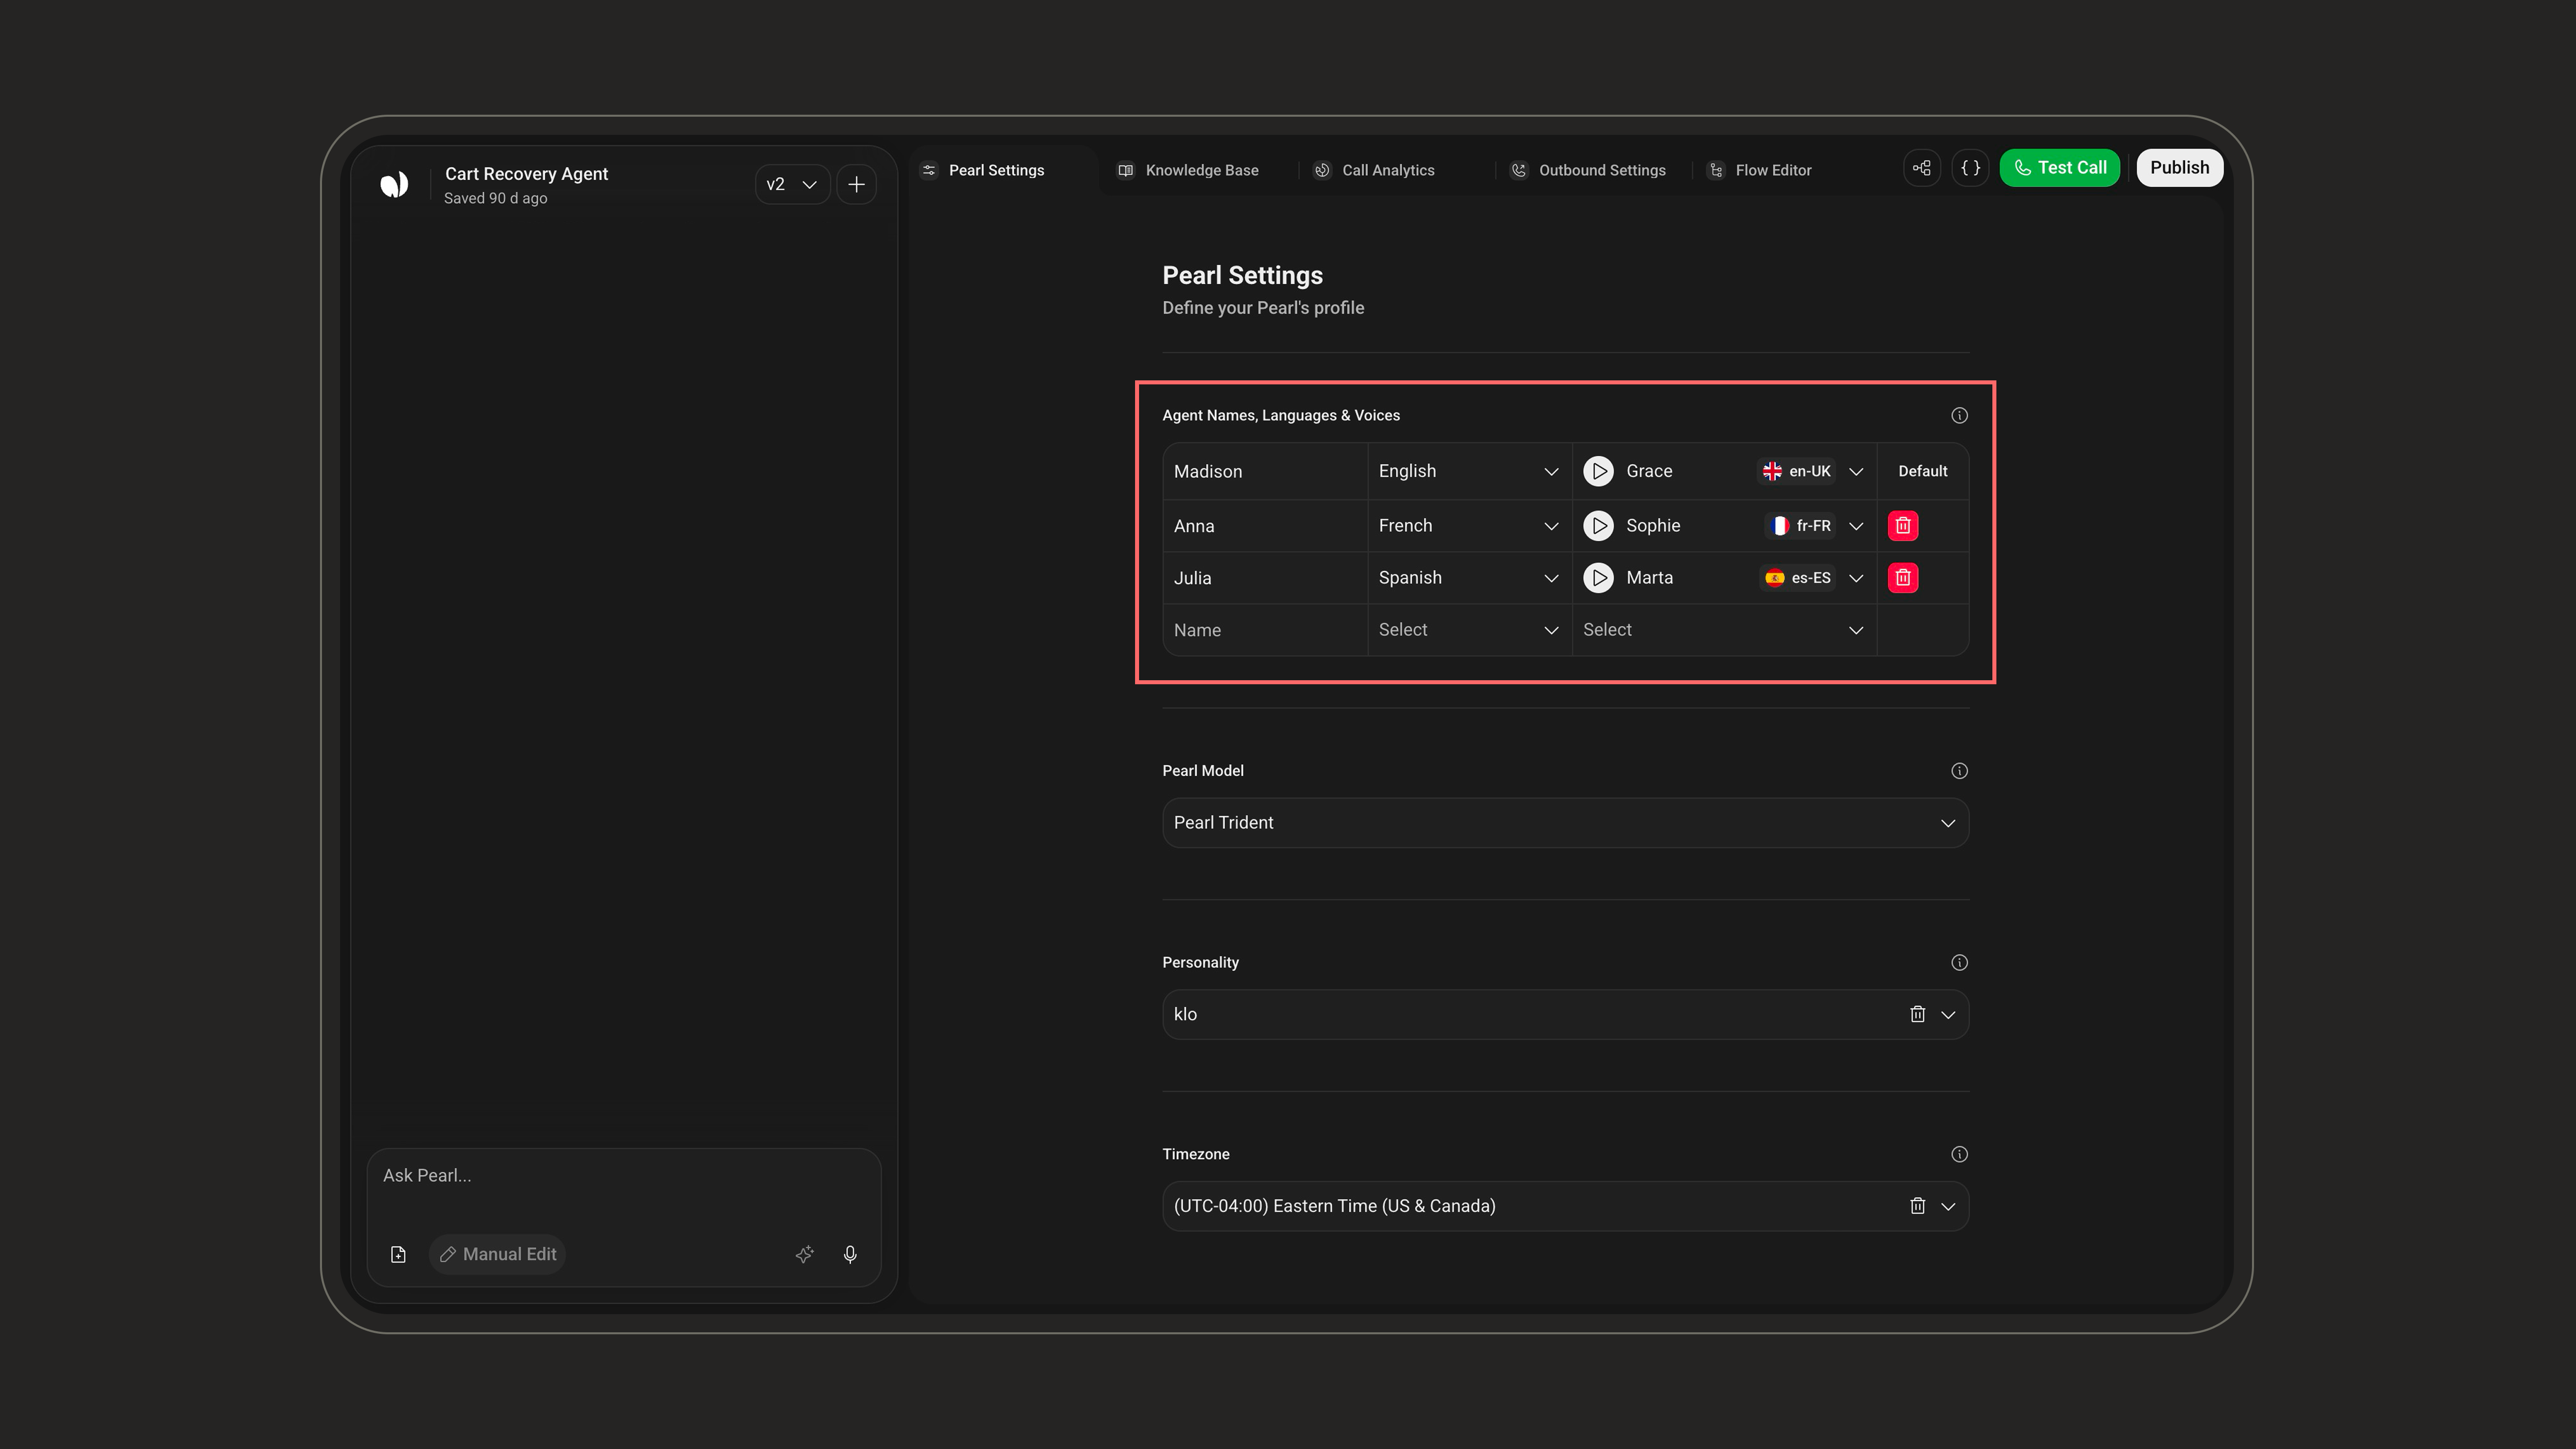The image size is (2576, 1449).
Task: Click the empty Name input field
Action: (1265, 629)
